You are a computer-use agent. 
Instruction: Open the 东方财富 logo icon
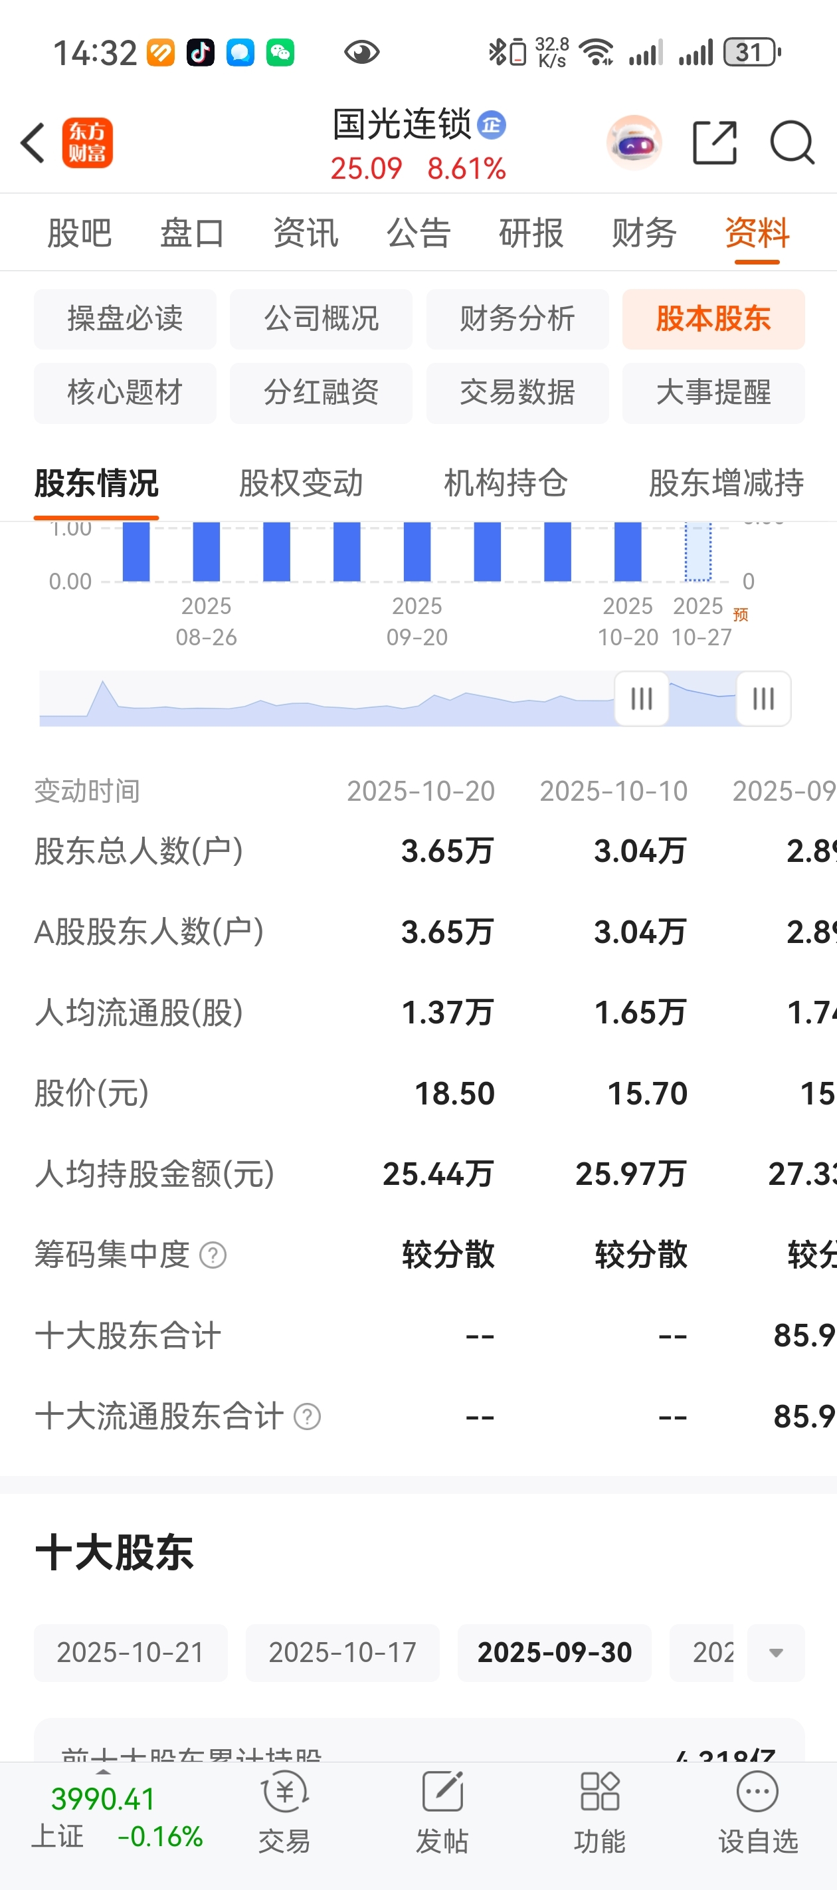87,142
